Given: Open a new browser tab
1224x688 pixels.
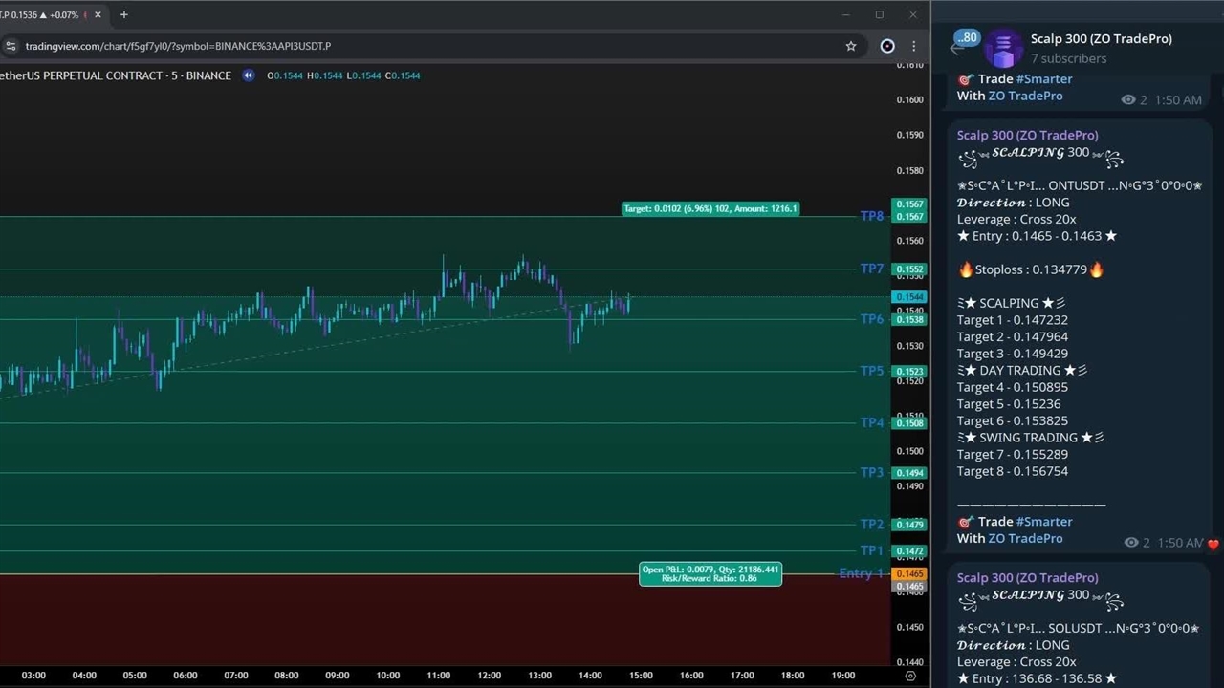Looking at the screenshot, I should [x=123, y=15].
